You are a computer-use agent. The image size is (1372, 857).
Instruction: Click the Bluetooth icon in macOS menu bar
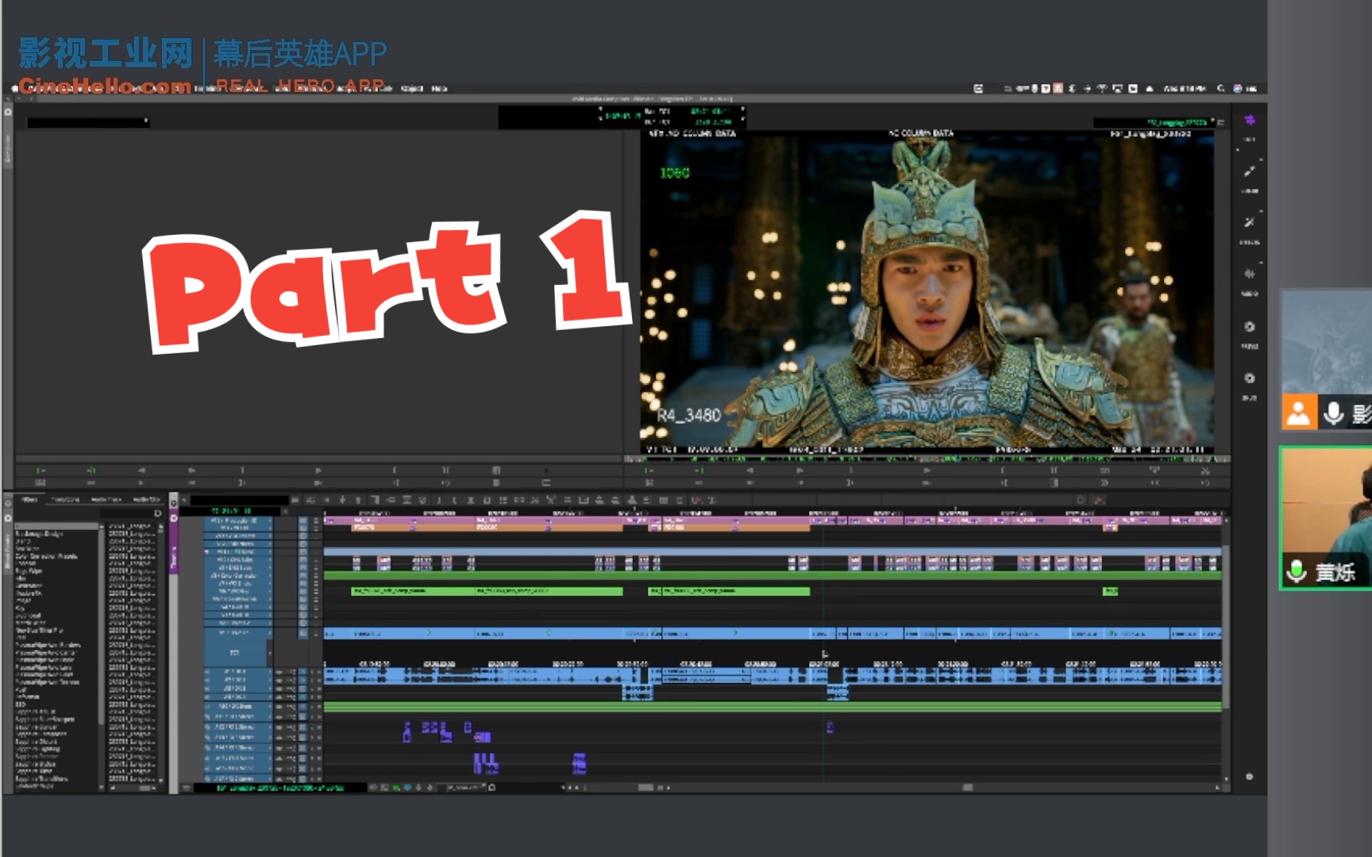(1072, 88)
